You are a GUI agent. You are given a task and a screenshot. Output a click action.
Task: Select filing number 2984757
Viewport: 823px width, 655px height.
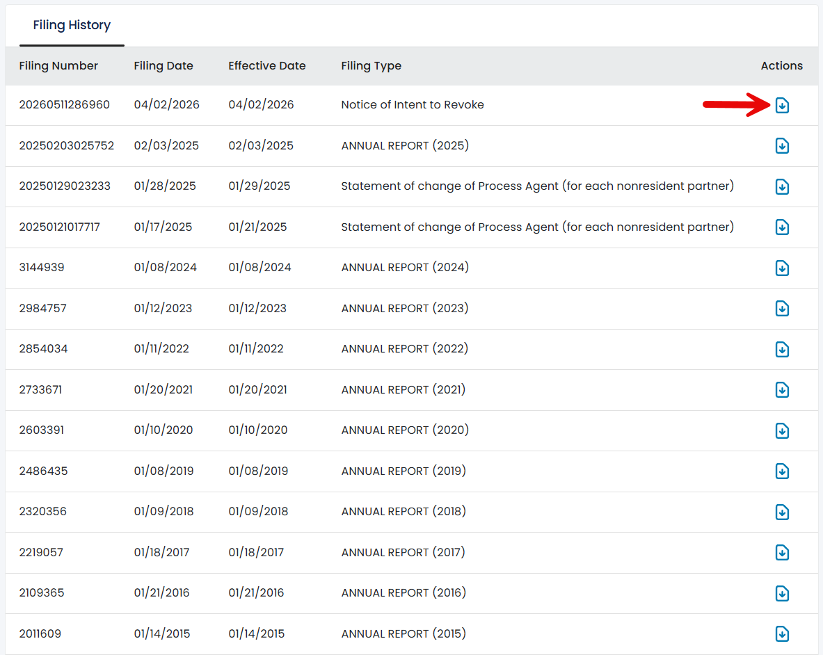click(43, 308)
